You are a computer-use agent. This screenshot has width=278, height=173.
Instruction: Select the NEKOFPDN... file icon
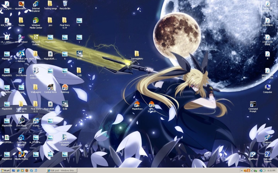click(7, 139)
